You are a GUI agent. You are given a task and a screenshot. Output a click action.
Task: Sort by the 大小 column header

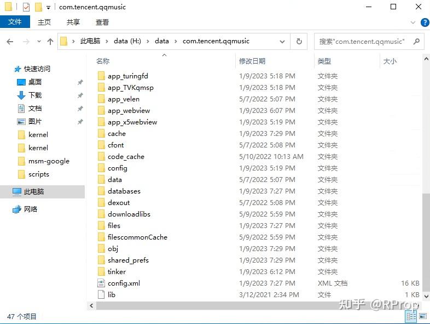coord(390,61)
